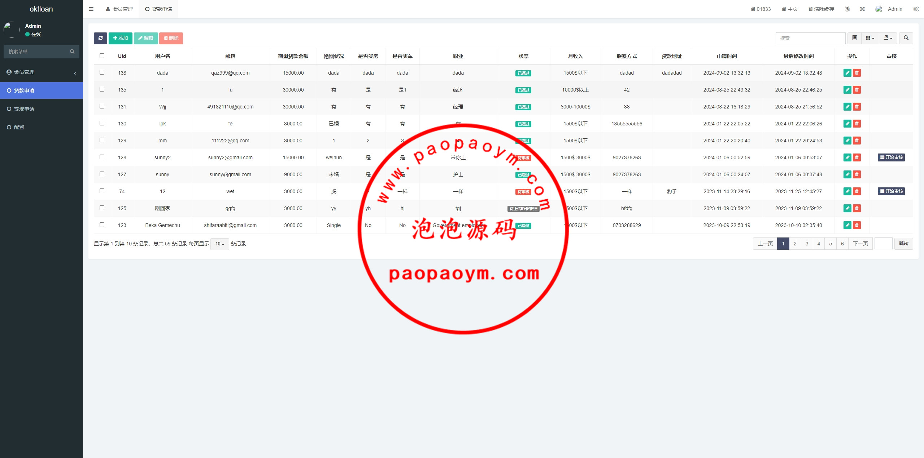The width and height of the screenshot is (924, 458).
Task: Toggle the sidebar hamburger menu icon
Action: pos(91,9)
